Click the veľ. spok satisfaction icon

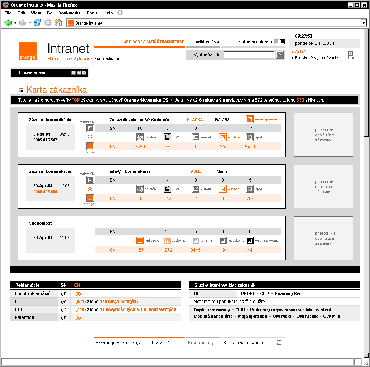click(140, 241)
